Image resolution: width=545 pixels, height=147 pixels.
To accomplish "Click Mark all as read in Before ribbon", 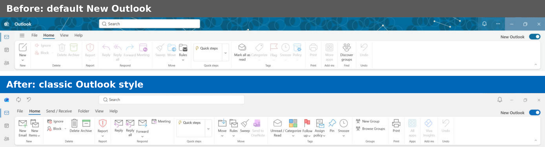I will click(242, 52).
